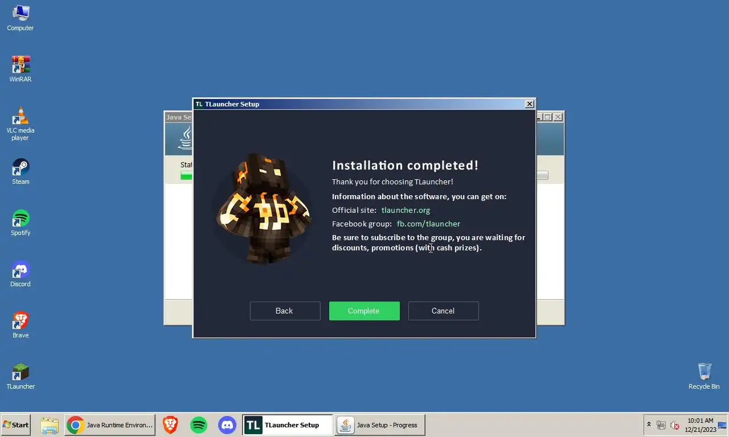Switch to the Chrome Java Runtime Environment window
Viewport: 729px width, 437px height.
click(x=110, y=425)
